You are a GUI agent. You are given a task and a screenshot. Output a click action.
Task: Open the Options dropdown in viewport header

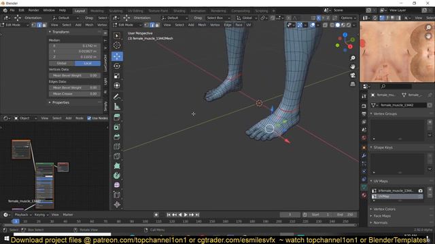click(x=348, y=18)
